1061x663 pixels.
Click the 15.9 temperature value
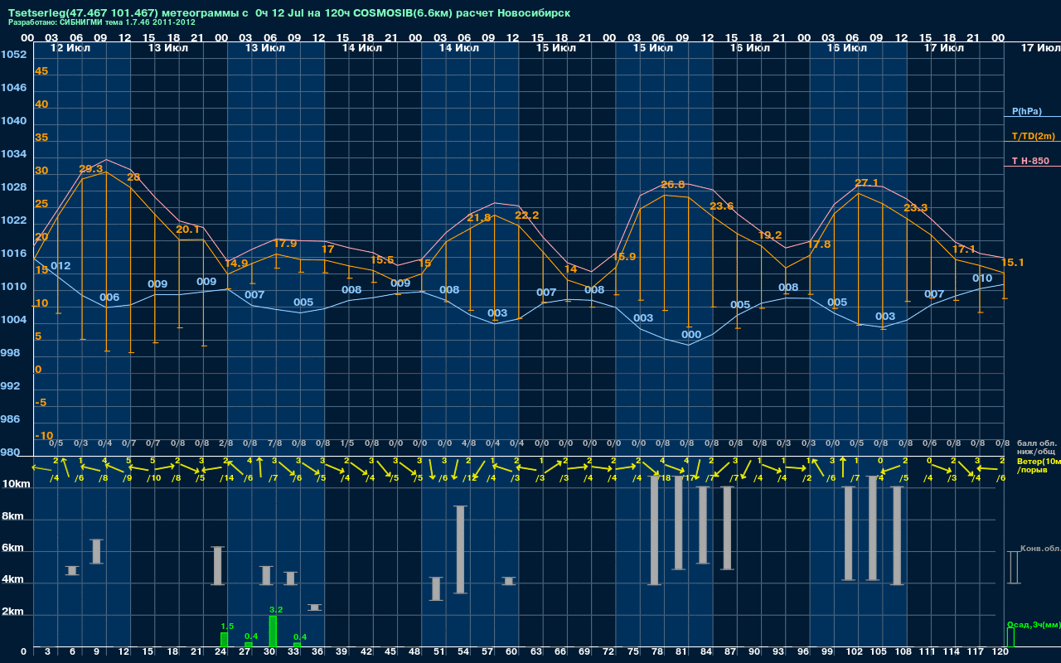pos(624,257)
